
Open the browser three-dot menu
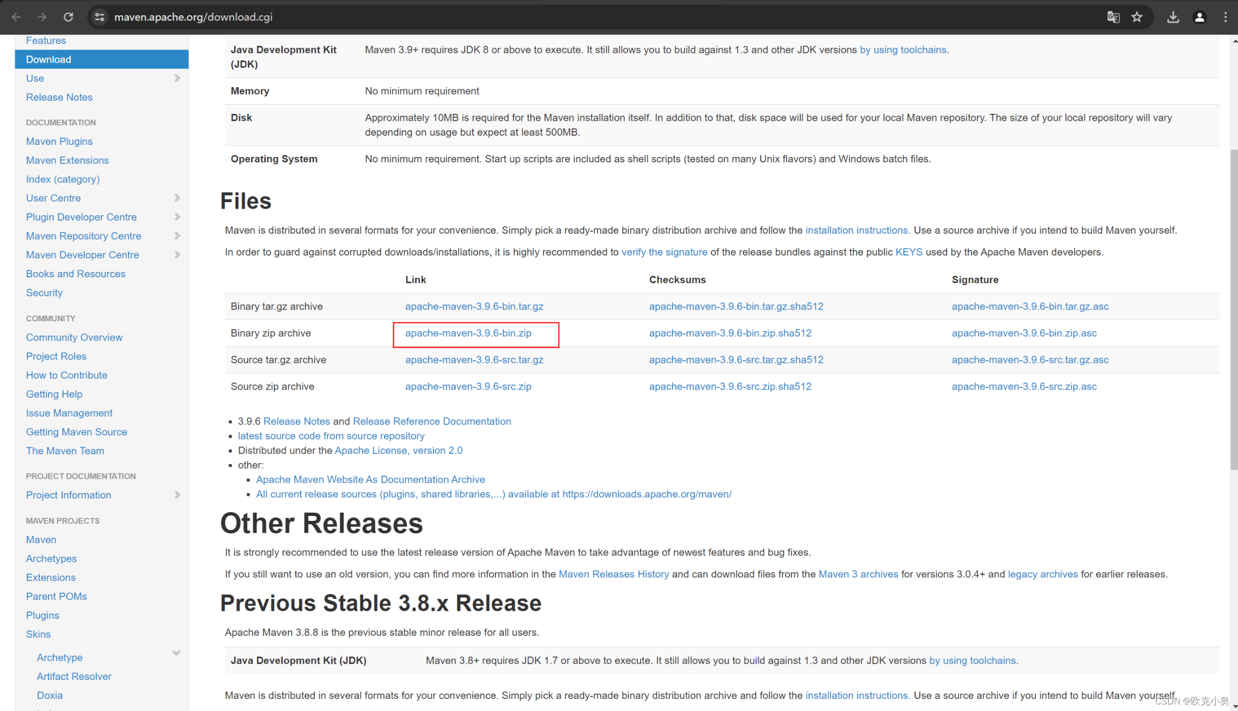tap(1225, 17)
